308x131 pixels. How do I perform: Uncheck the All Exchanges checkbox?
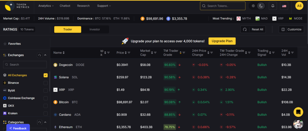tap(46, 75)
